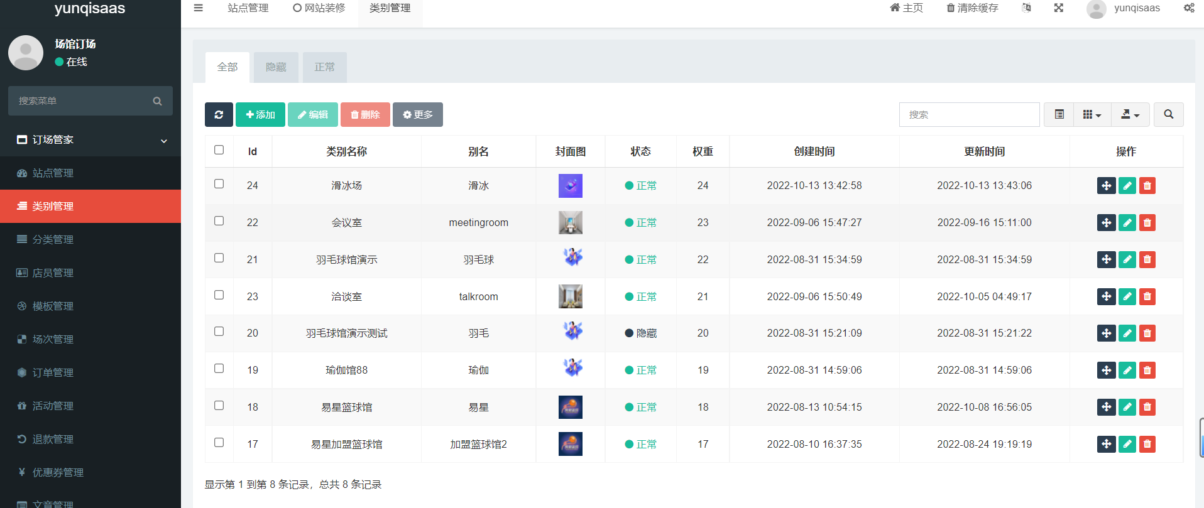The width and height of the screenshot is (1204, 508).
Task: Open 退款管理 in the sidebar
Action: point(90,439)
